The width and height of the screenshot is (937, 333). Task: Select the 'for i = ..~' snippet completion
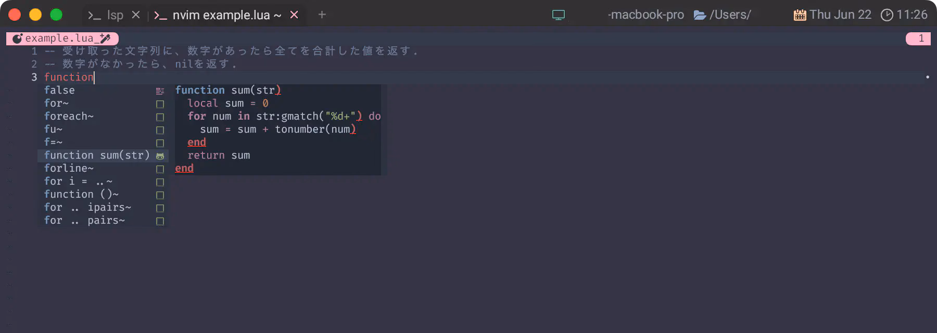tap(103, 181)
